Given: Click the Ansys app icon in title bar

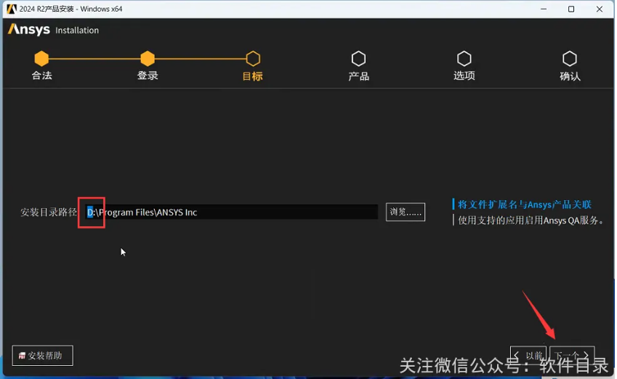Looking at the screenshot, I should coord(12,9).
